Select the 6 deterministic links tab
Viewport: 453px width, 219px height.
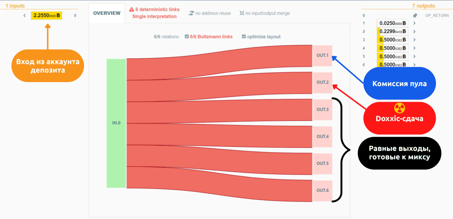[154, 13]
